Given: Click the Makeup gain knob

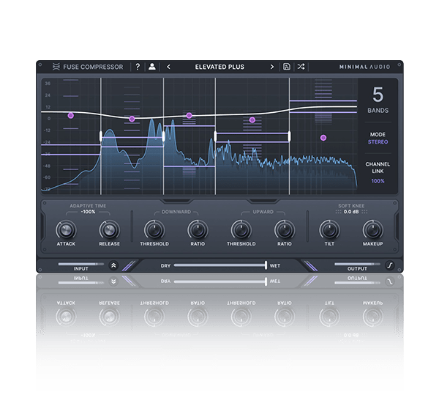Looking at the screenshot, I should click(372, 229).
